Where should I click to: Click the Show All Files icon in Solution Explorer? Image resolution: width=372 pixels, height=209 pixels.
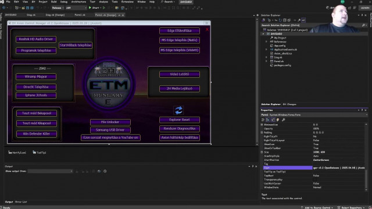[289, 20]
